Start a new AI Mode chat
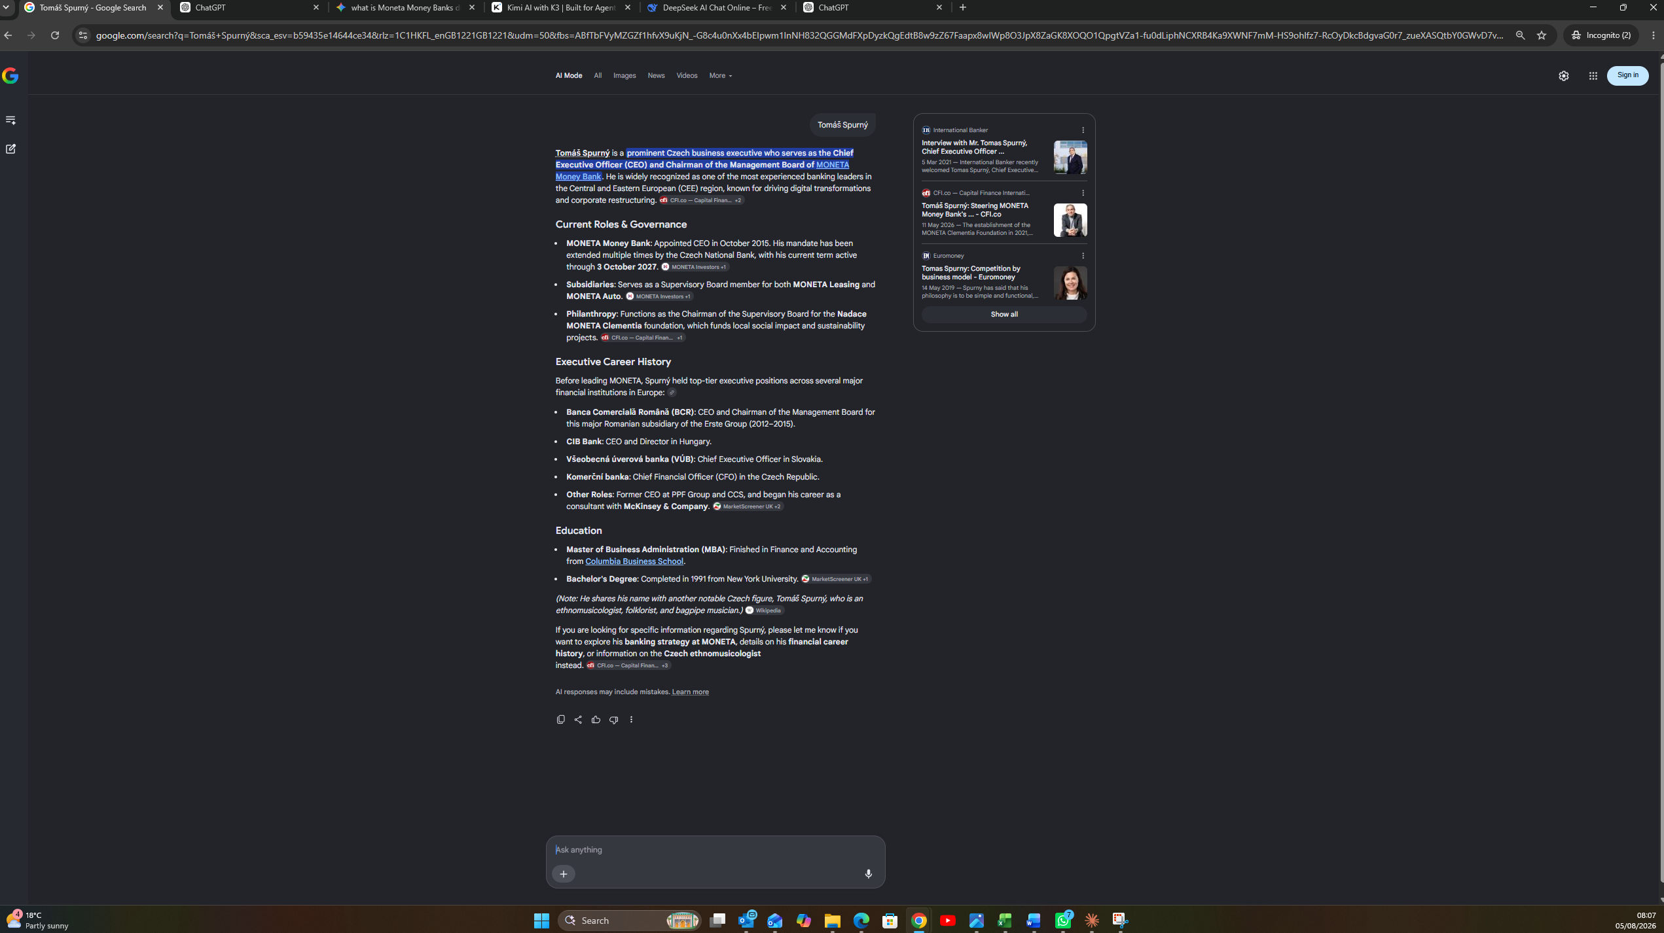Screen dimensions: 1664x933 pos(10,149)
